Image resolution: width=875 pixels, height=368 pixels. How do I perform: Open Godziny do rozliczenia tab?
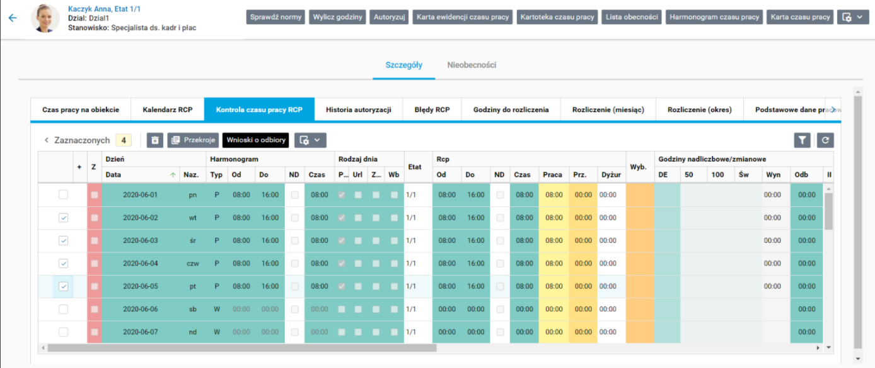(x=511, y=109)
